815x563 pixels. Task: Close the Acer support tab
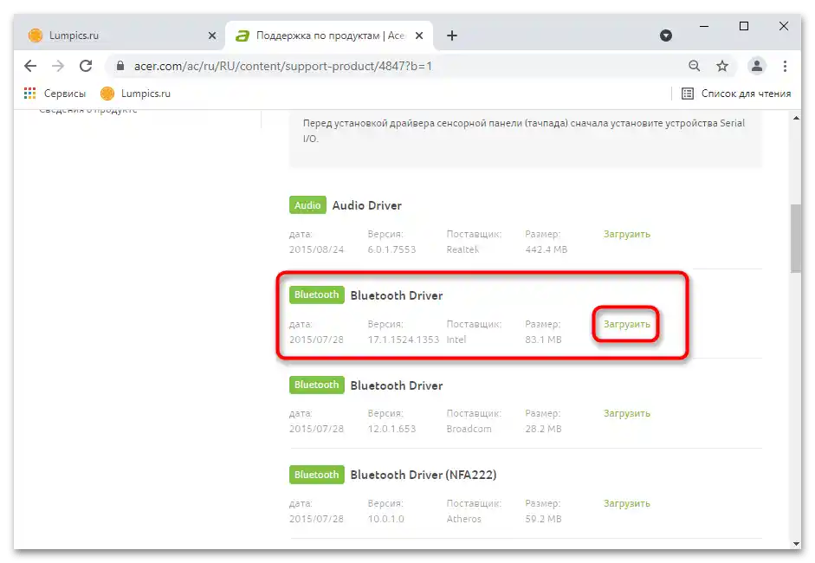(x=419, y=36)
